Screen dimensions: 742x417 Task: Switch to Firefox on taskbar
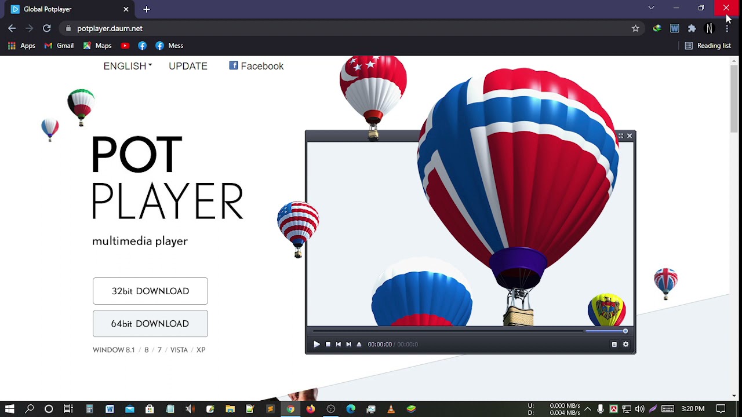pos(311,409)
